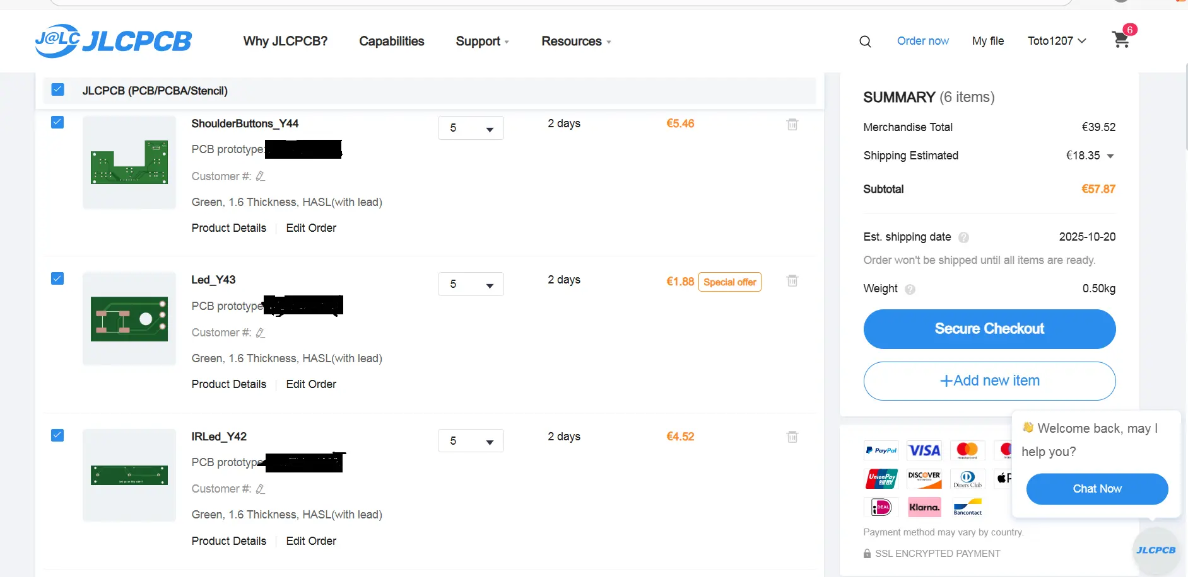
Task: Click help icon beside Weight
Action: tap(910, 289)
